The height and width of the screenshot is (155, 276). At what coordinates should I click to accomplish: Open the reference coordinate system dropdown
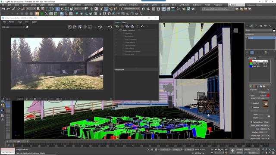(78, 9)
